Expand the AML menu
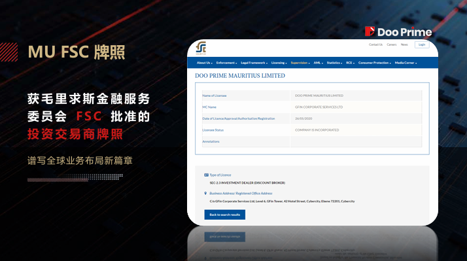467x261 pixels. tap(318, 63)
